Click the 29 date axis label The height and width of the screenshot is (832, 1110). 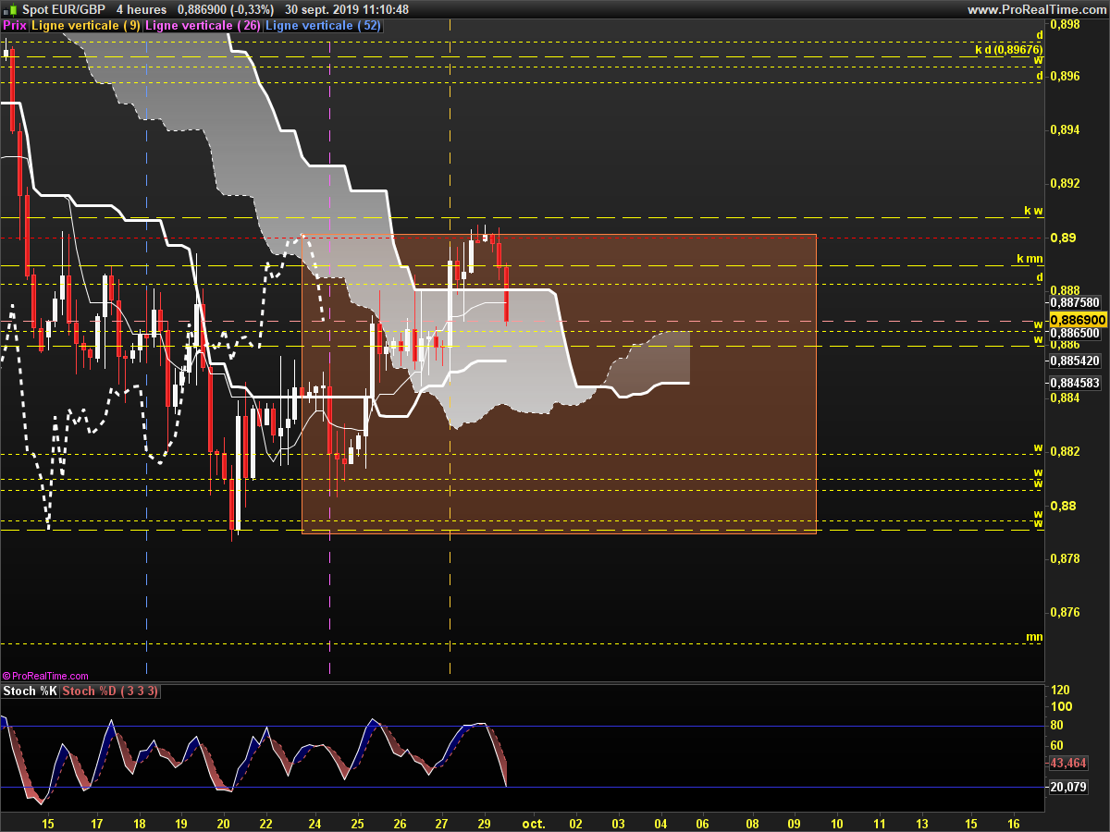(484, 823)
